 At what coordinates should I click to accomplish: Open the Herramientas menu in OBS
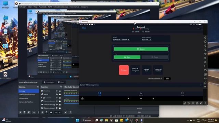click(74, 7)
